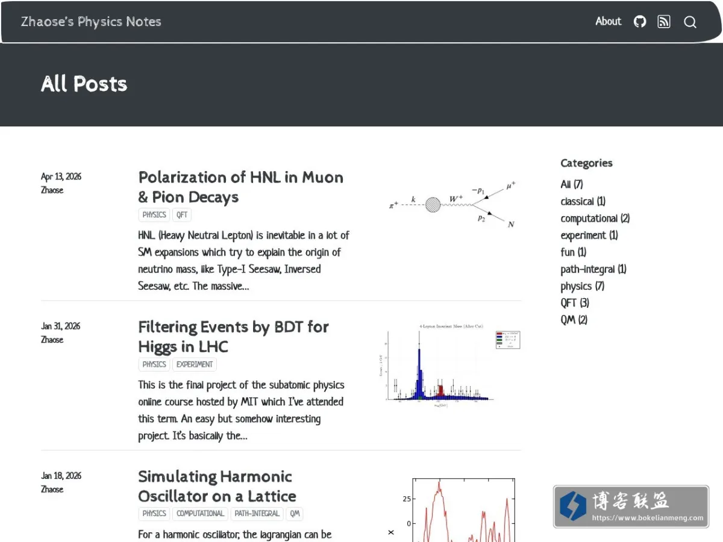
Task: Filter by QFT (3) category
Action: [575, 303]
